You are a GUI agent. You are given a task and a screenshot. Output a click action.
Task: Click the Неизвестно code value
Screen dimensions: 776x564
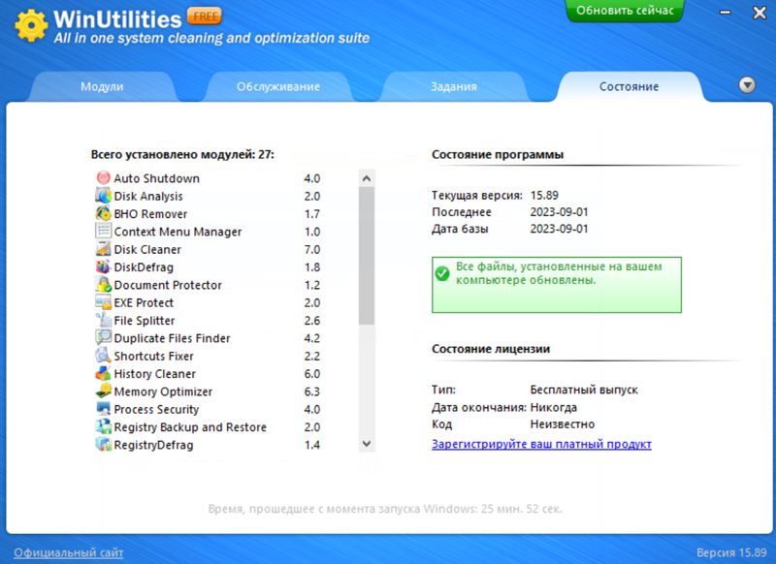tap(563, 424)
